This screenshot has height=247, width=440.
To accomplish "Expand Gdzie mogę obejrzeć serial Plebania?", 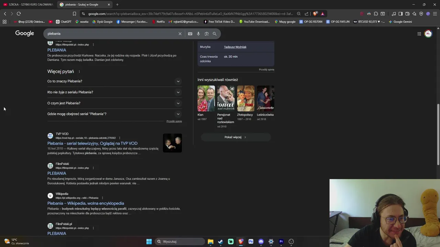I will click(x=114, y=114).
